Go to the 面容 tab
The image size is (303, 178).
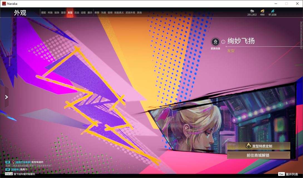pos(63,13)
